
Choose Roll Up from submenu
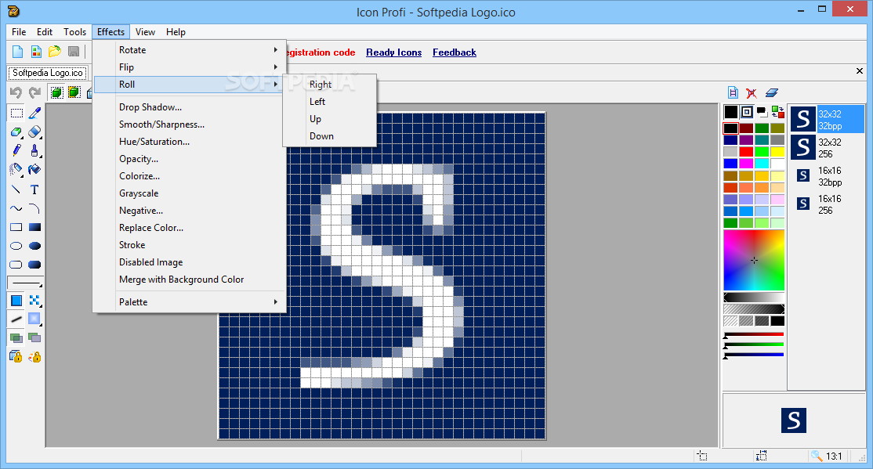[x=330, y=119]
